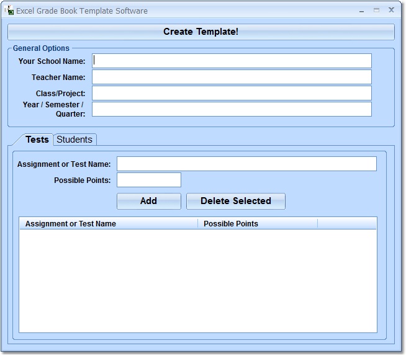This screenshot has width=406, height=356.
Task: Click the Assignment or Test Name input
Action: tap(246, 164)
